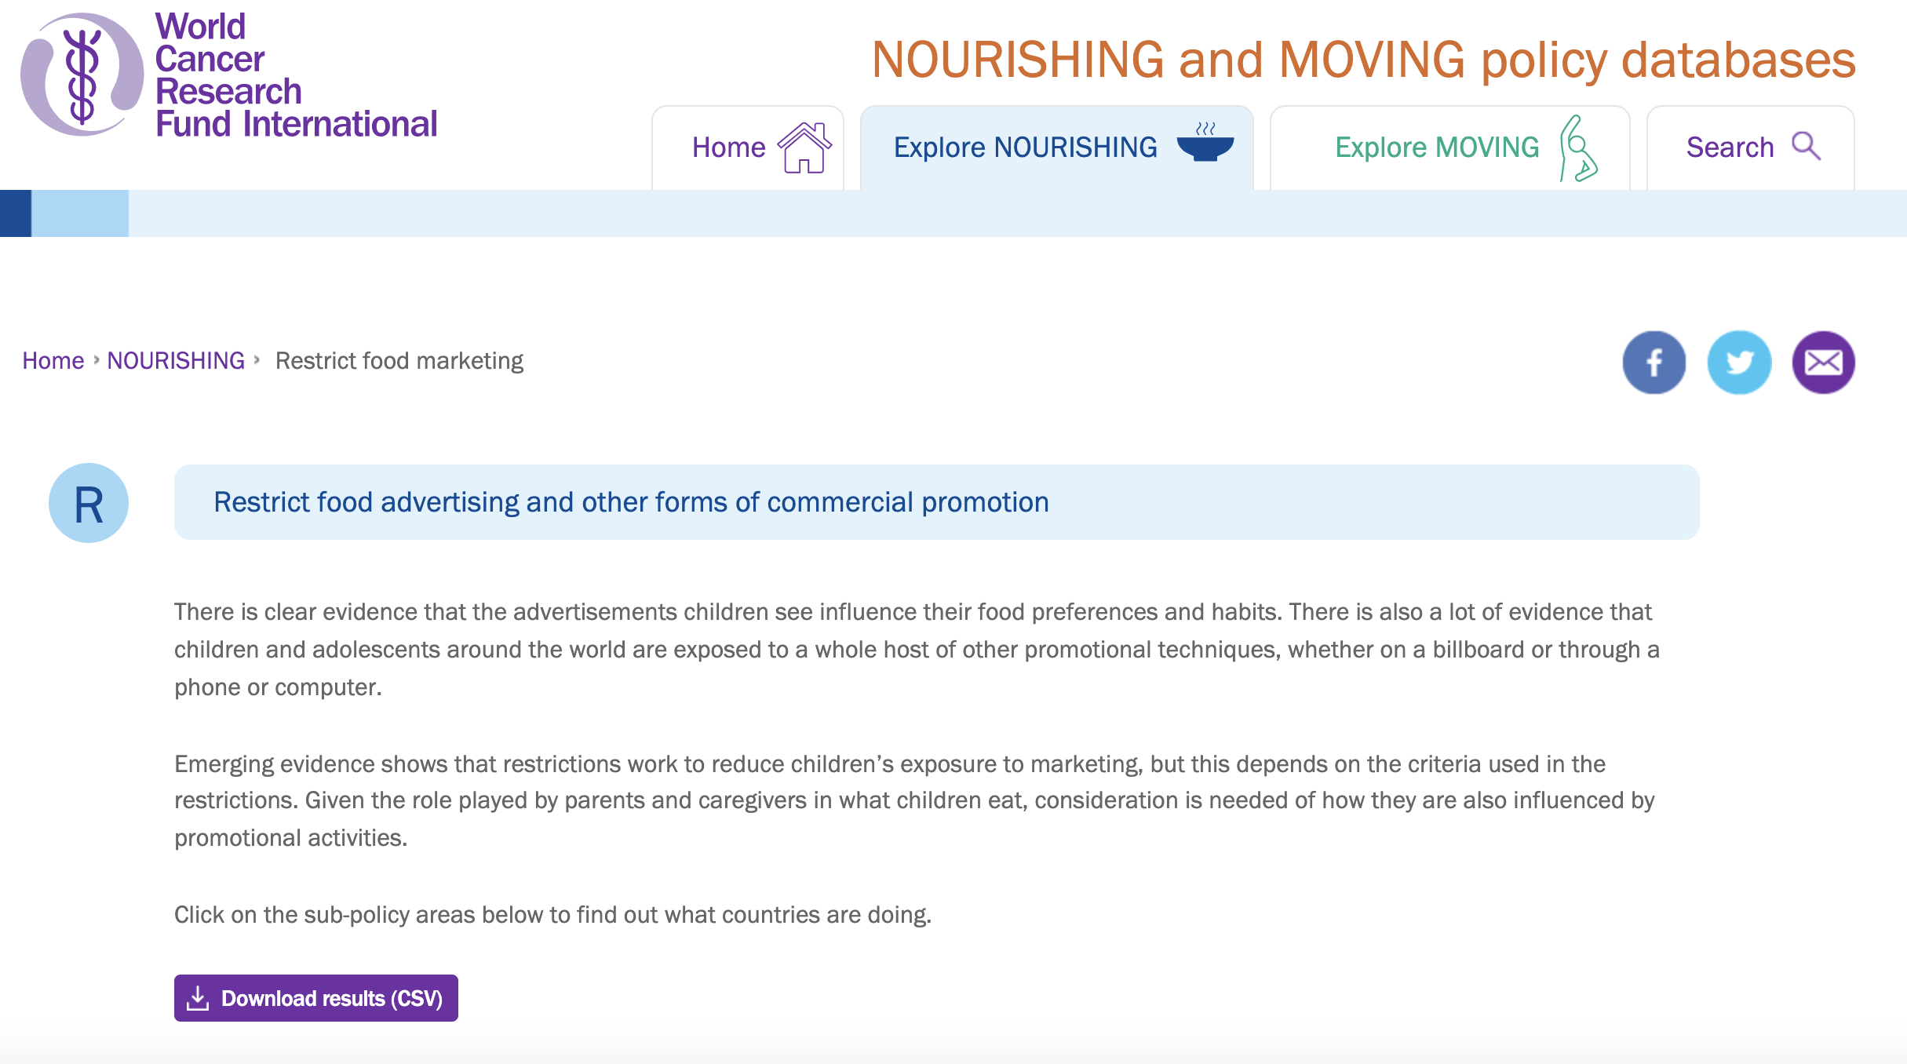Click the download arrow icon on CSV button
The height and width of the screenshot is (1064, 1907).
click(198, 998)
